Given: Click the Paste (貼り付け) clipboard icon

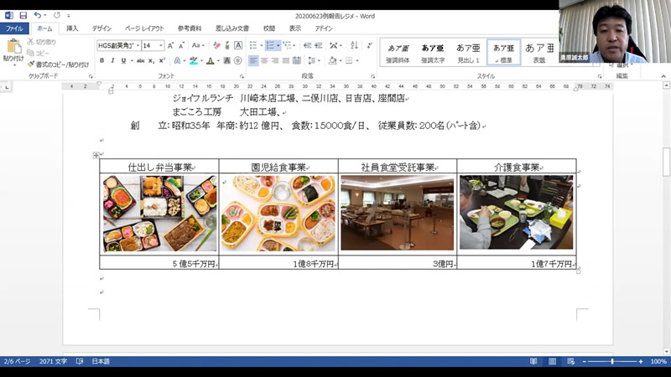Looking at the screenshot, I should 13,47.
